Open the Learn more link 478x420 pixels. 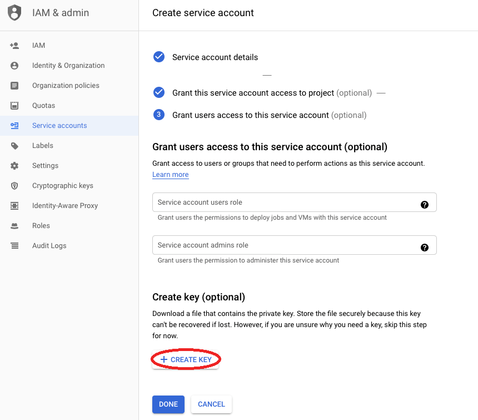[170, 174]
